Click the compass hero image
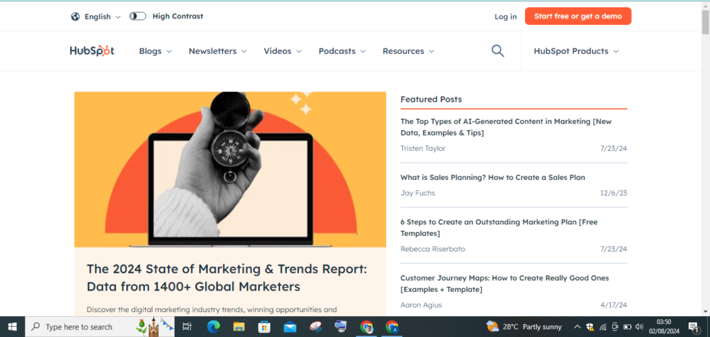Screen dimensions: 710x337 [230, 170]
